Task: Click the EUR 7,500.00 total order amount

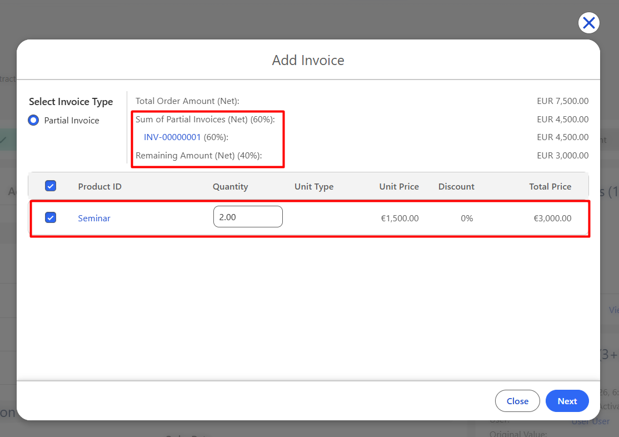Action: coord(562,101)
